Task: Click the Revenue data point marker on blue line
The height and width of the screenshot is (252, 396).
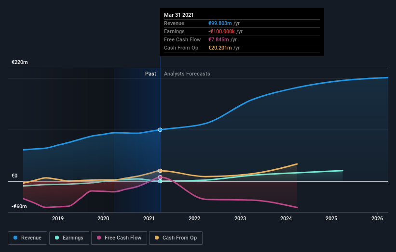Action: click(160, 130)
